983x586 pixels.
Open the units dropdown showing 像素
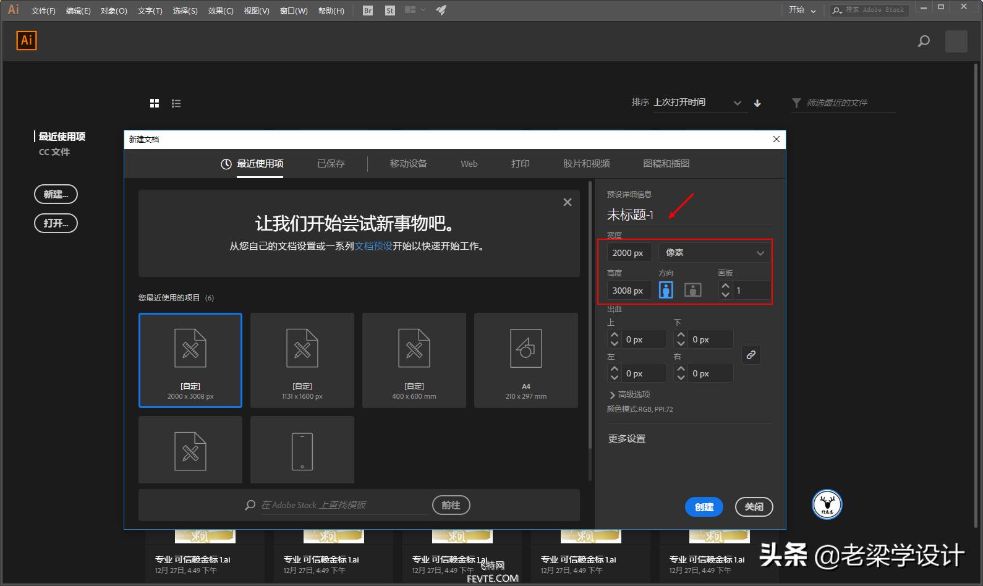point(715,253)
